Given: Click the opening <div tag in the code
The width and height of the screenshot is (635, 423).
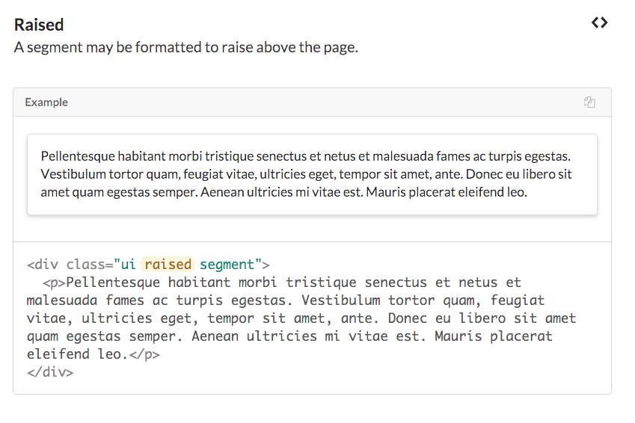Looking at the screenshot, I should (43, 265).
